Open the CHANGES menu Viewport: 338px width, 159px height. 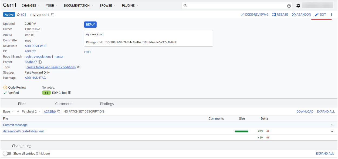click(x=31, y=5)
